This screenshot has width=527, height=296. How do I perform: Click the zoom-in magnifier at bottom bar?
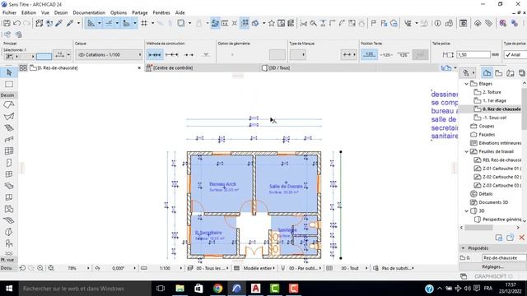click(x=40, y=268)
